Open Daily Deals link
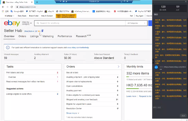Viewport: 188px width, 121px height. [x=22, y=16]
